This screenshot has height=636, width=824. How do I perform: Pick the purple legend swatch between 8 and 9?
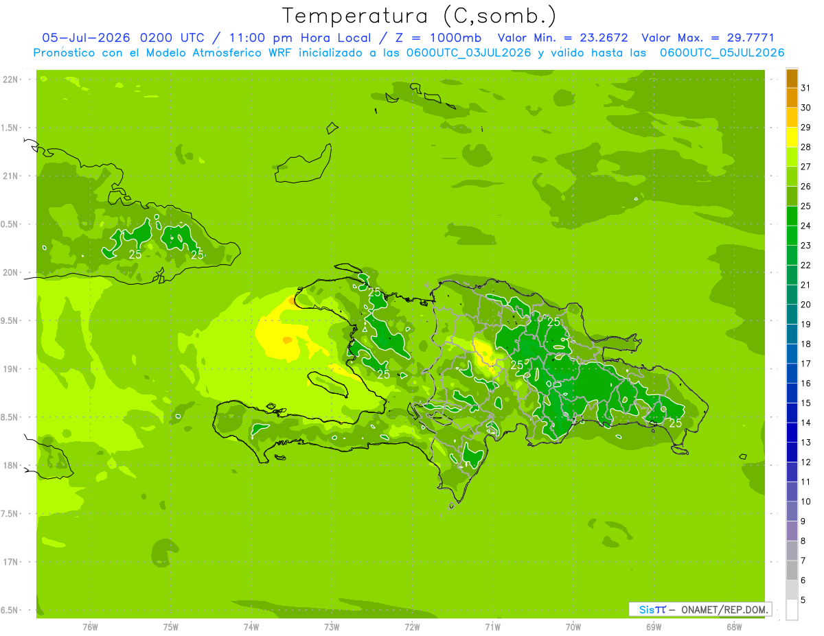792,531
